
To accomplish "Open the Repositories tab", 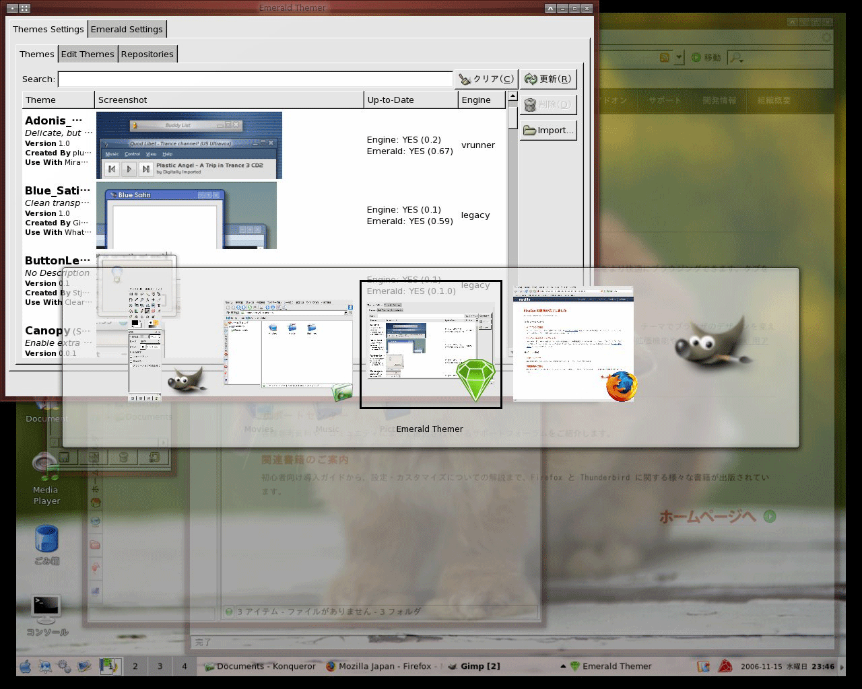I will pyautogui.click(x=147, y=54).
